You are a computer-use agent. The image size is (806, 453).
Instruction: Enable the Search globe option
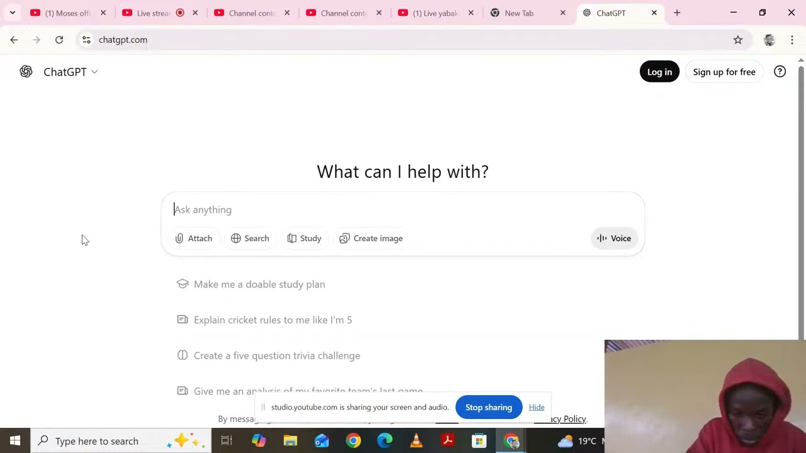point(250,238)
